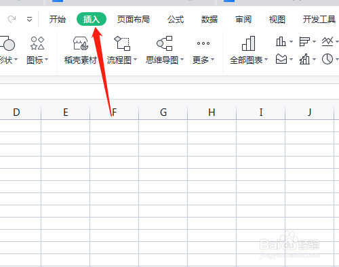Switch to the 开始 tab
The width and height of the screenshot is (339, 267).
tap(58, 20)
